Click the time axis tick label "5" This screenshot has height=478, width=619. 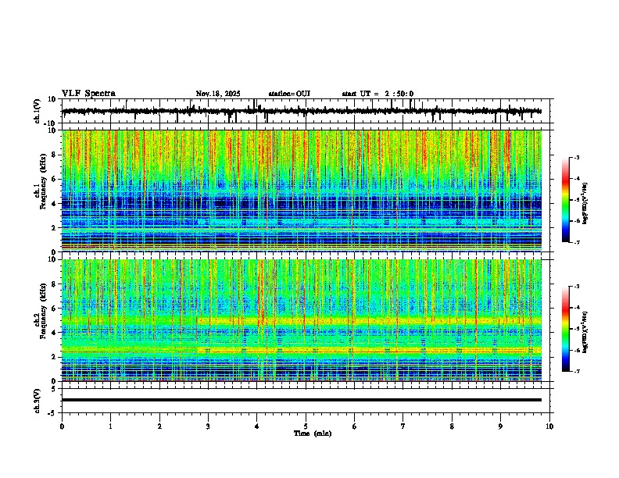306,426
